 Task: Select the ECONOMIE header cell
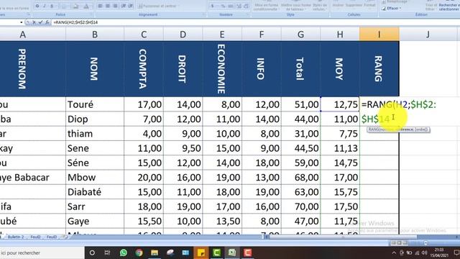[222, 69]
